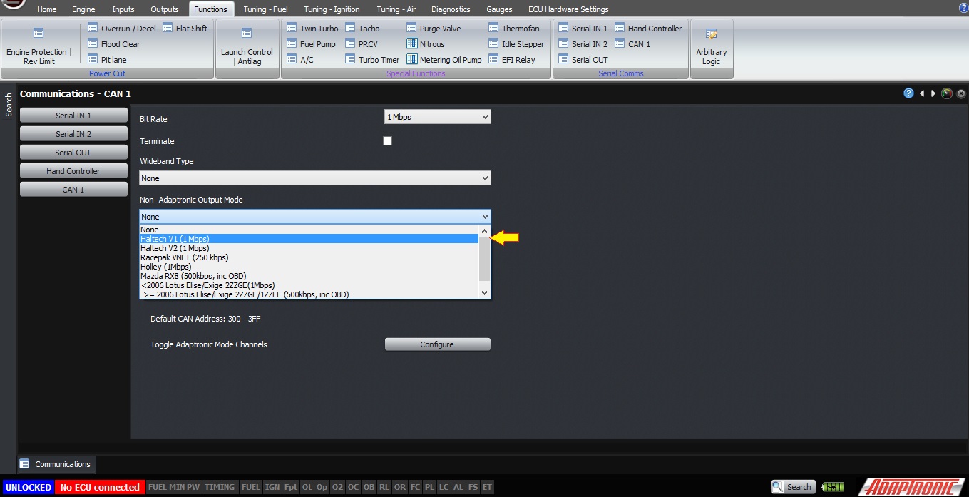This screenshot has width=969, height=497.
Task: Open Flood Clear settings
Action: [x=113, y=44]
